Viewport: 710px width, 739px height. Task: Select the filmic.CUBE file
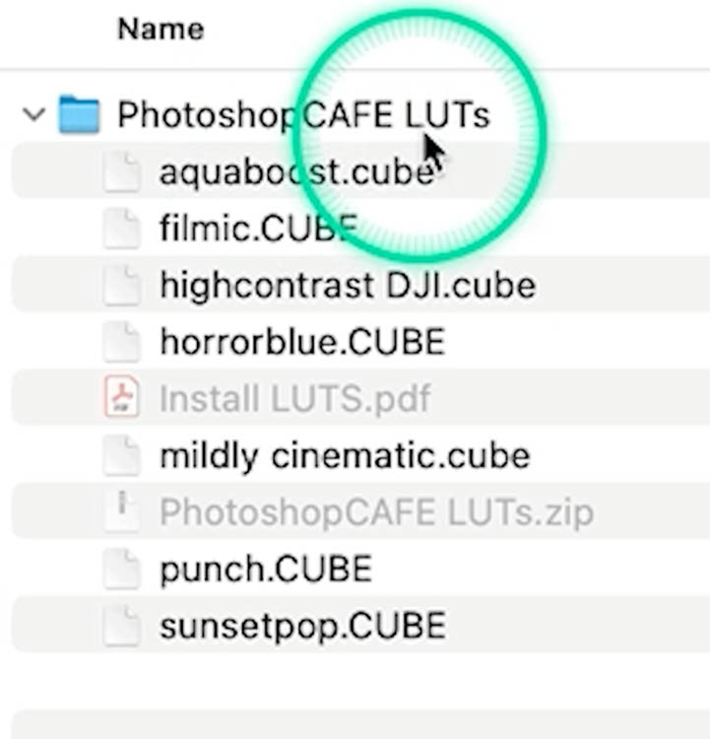(x=257, y=230)
